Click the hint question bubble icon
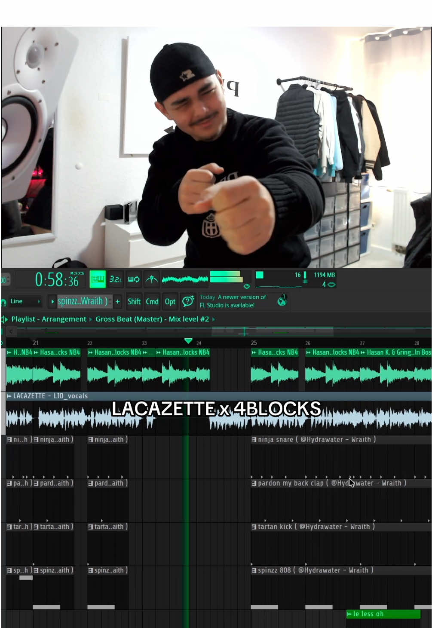 [188, 301]
